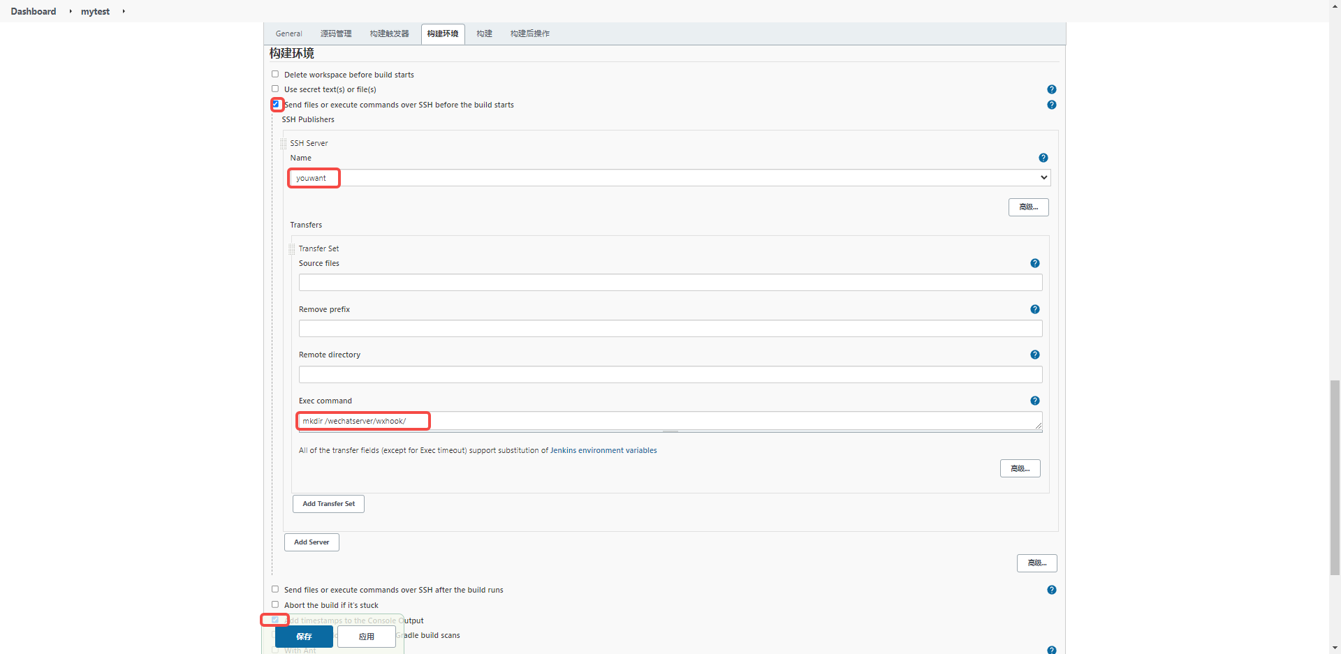The height and width of the screenshot is (654, 1341).
Task: Open help for SSH after build runs
Action: 1052,590
